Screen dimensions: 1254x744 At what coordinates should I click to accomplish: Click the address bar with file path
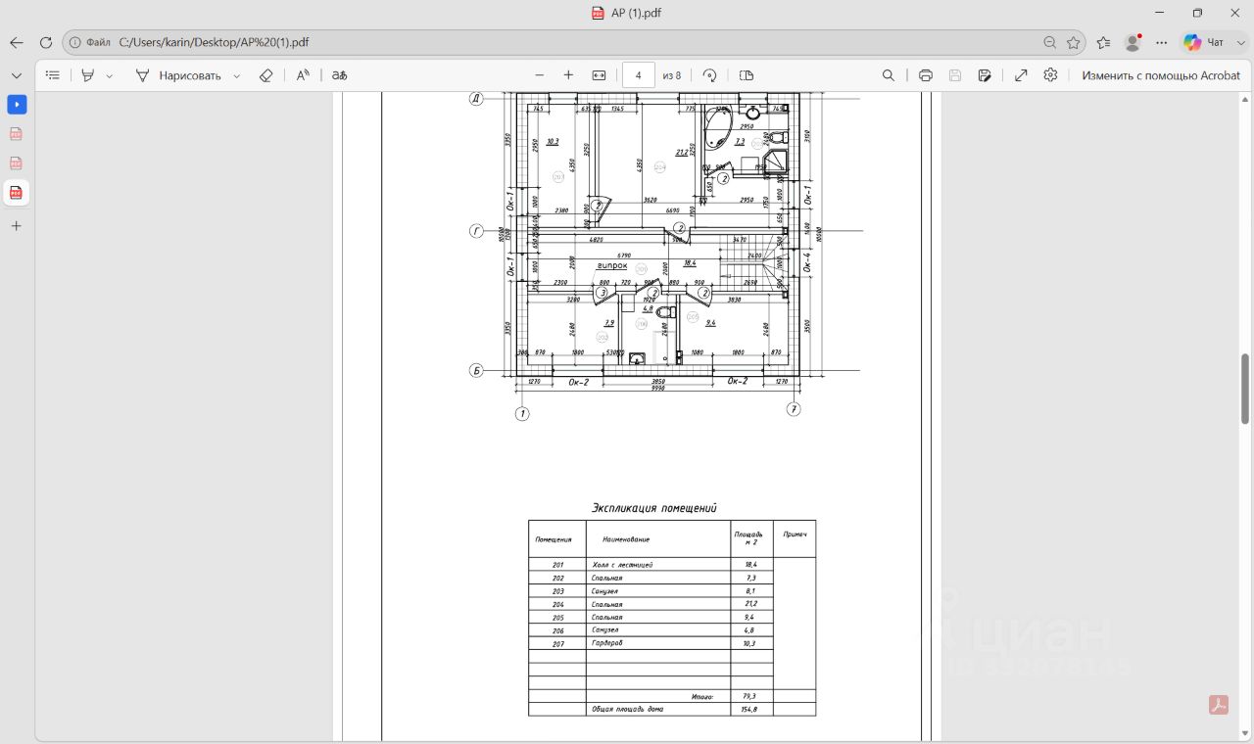click(573, 43)
